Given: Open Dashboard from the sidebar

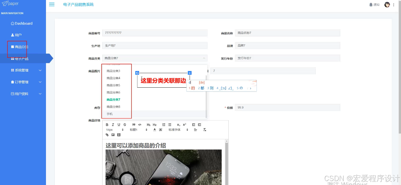Looking at the screenshot, I should 21,23.
